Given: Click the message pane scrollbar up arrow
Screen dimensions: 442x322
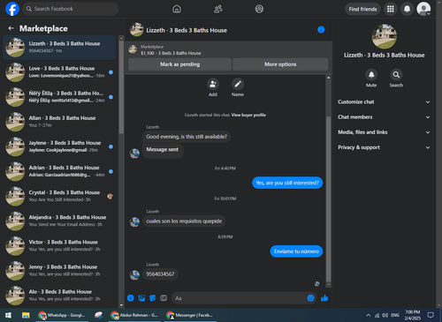Looking at the screenshot, I should pos(329,78).
